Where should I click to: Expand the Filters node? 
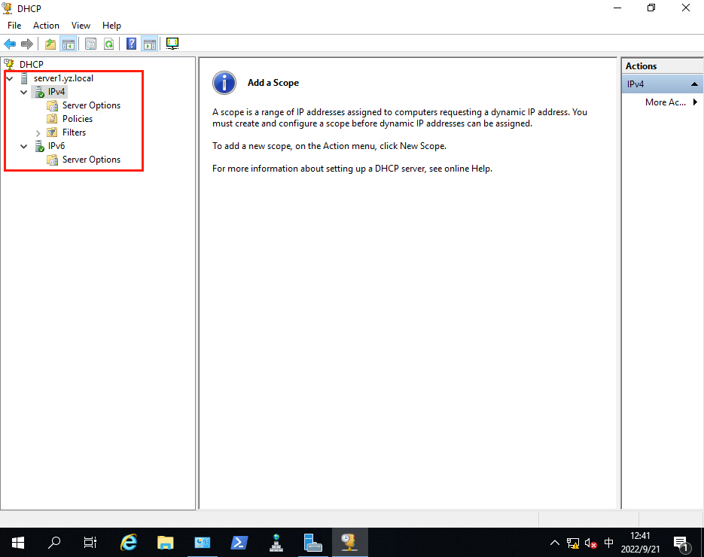38,132
